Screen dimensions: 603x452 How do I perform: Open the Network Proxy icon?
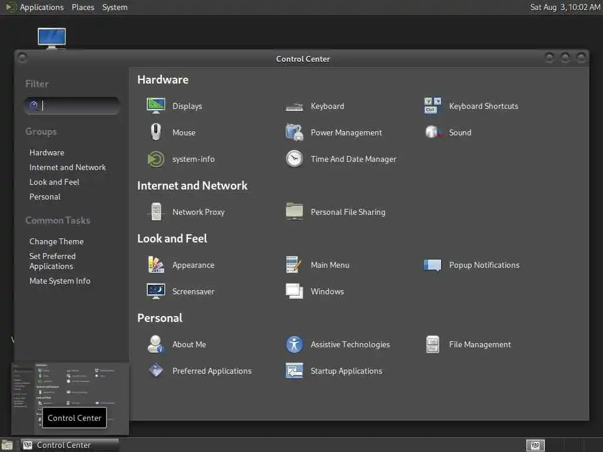155,212
